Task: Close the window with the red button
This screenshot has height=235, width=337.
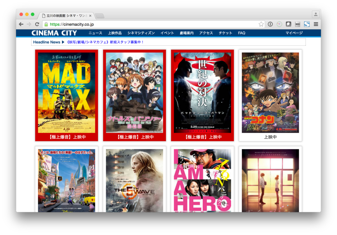Action: (21, 14)
